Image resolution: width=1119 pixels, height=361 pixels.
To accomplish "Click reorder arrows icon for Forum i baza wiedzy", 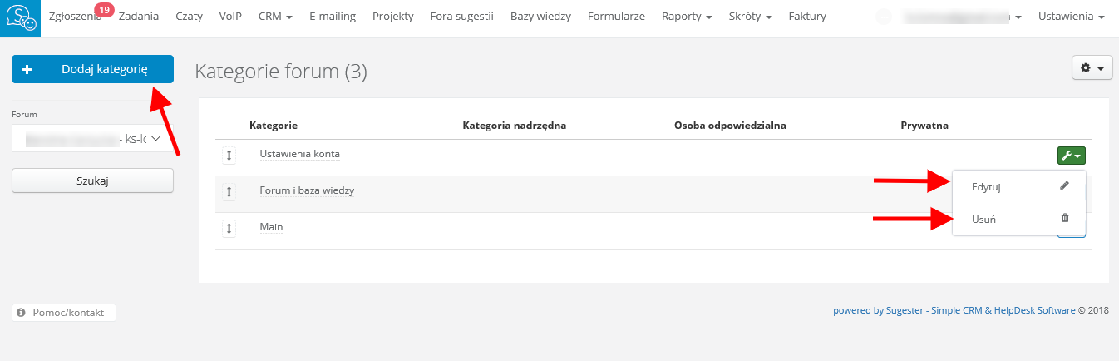I will coord(229,191).
